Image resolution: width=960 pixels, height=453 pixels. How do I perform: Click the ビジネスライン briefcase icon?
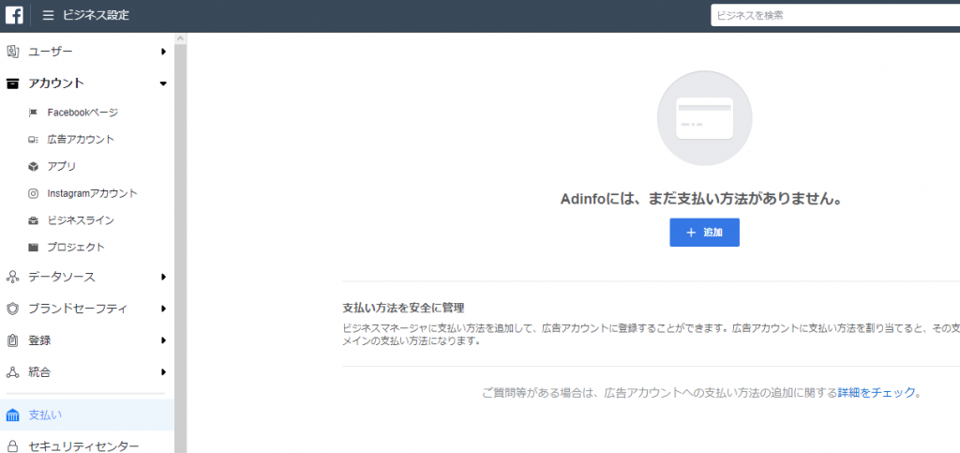click(x=34, y=220)
